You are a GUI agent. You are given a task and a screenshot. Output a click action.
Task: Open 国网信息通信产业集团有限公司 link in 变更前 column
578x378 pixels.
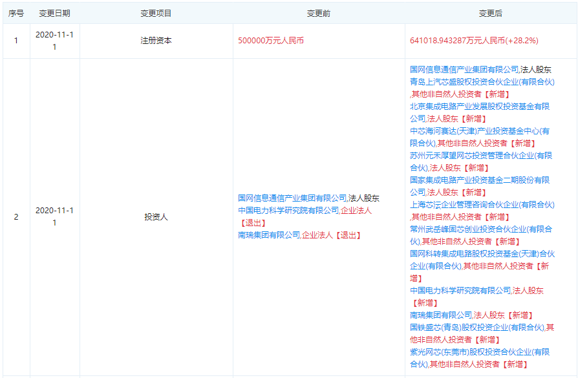tap(292, 198)
